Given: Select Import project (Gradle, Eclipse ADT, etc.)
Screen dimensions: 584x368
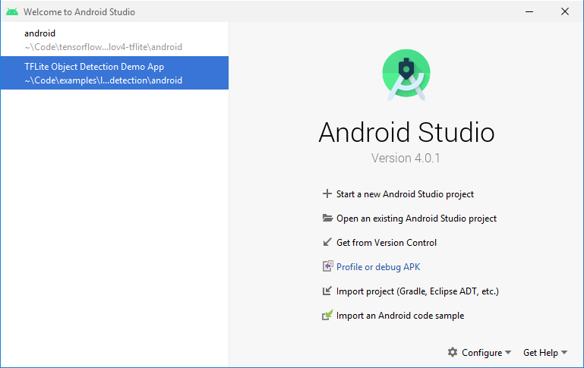Looking at the screenshot, I should (418, 291).
